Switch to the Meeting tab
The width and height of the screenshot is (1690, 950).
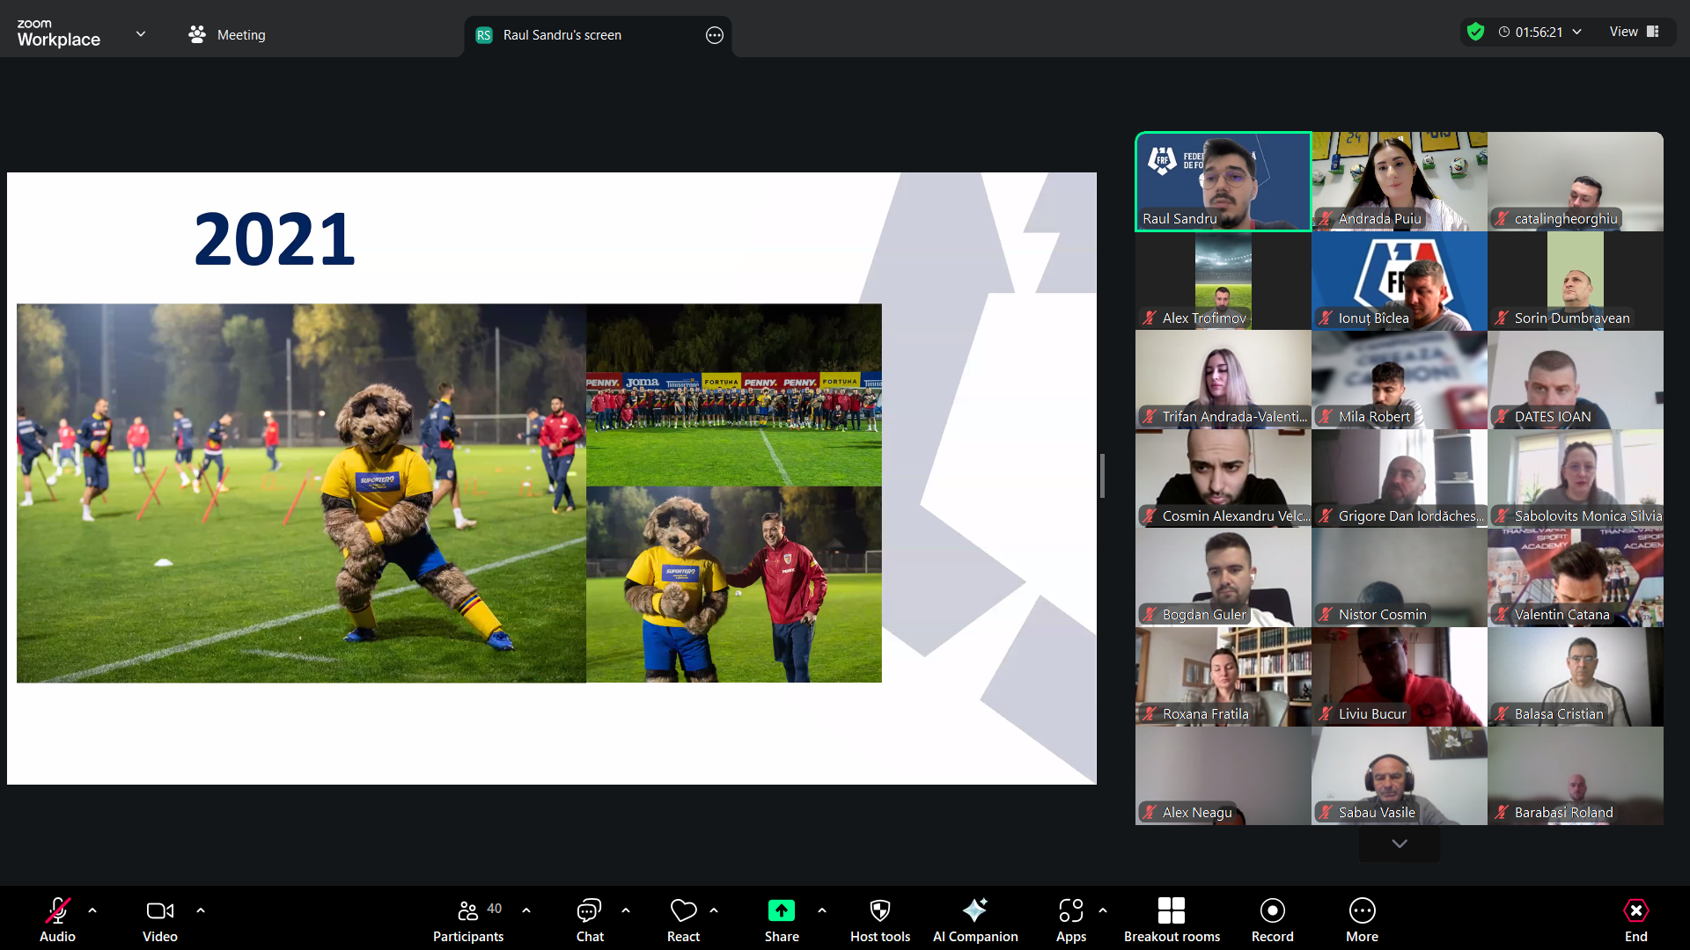[x=227, y=34]
